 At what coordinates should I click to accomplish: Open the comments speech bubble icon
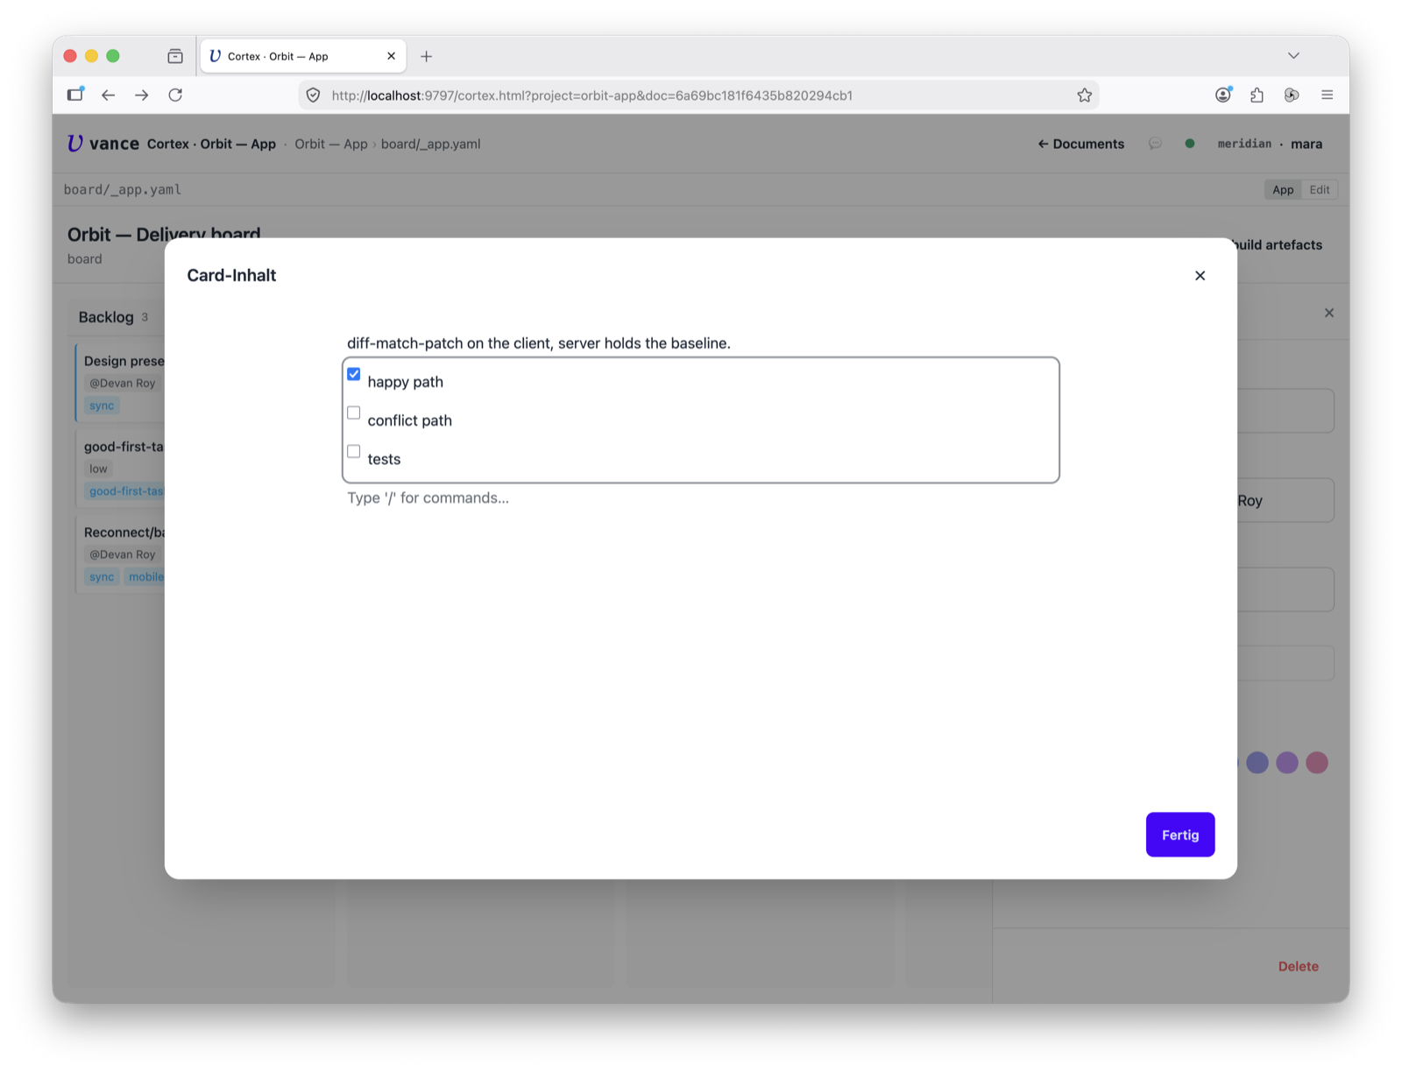coord(1155,144)
